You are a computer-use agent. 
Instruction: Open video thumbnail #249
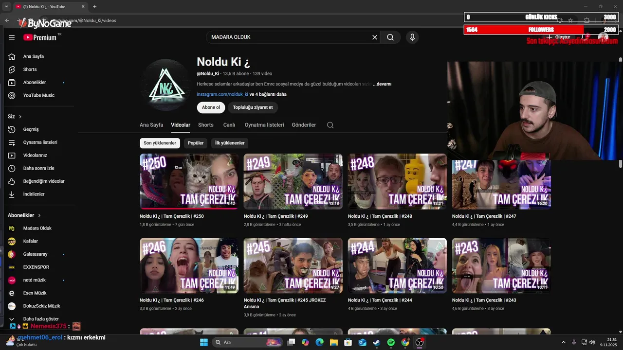pos(293,181)
